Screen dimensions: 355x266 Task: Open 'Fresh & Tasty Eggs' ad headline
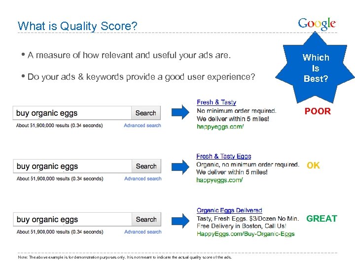coord(224,157)
